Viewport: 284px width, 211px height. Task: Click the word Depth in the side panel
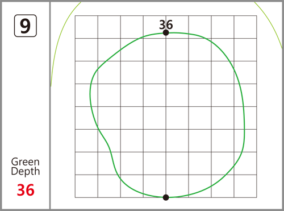click(x=26, y=171)
